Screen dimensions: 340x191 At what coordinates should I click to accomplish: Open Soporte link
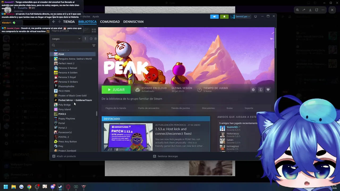249,108
